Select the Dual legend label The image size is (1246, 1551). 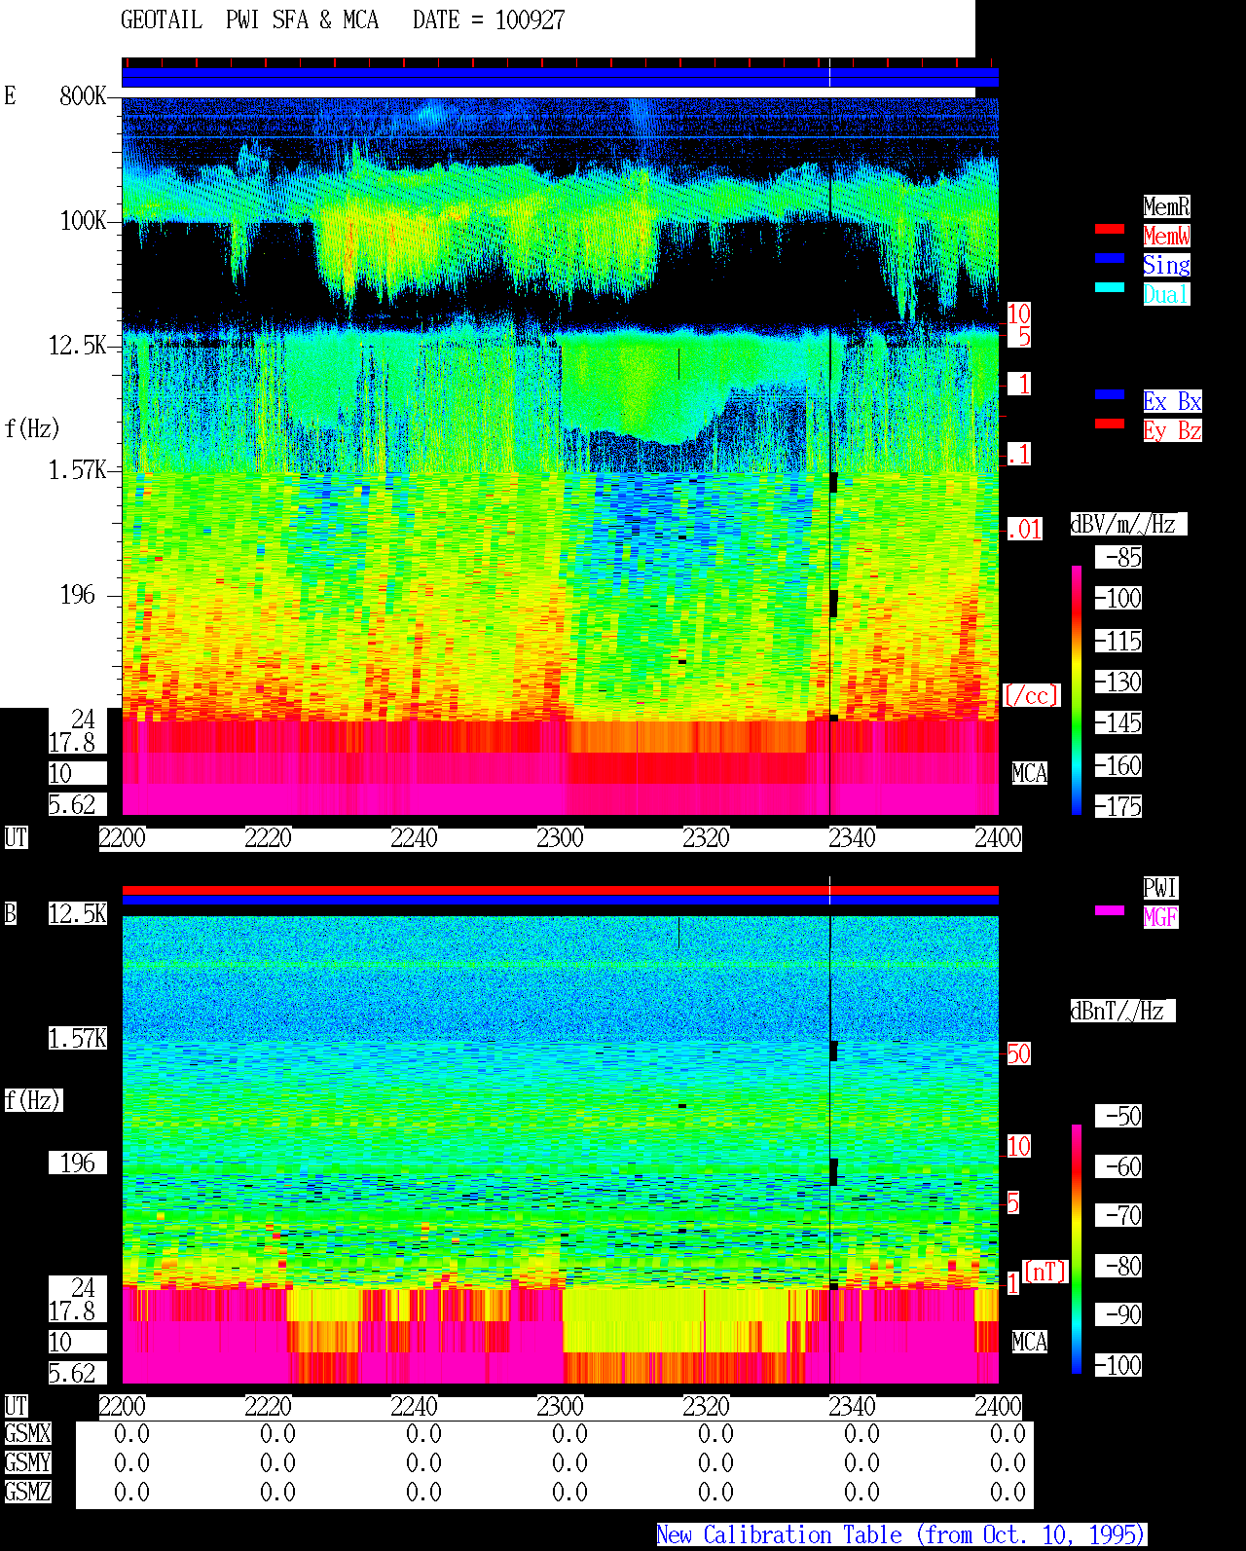1166,294
